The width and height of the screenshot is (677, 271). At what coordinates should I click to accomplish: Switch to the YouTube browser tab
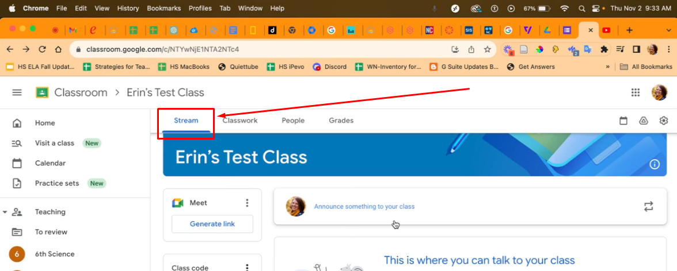[607, 30]
